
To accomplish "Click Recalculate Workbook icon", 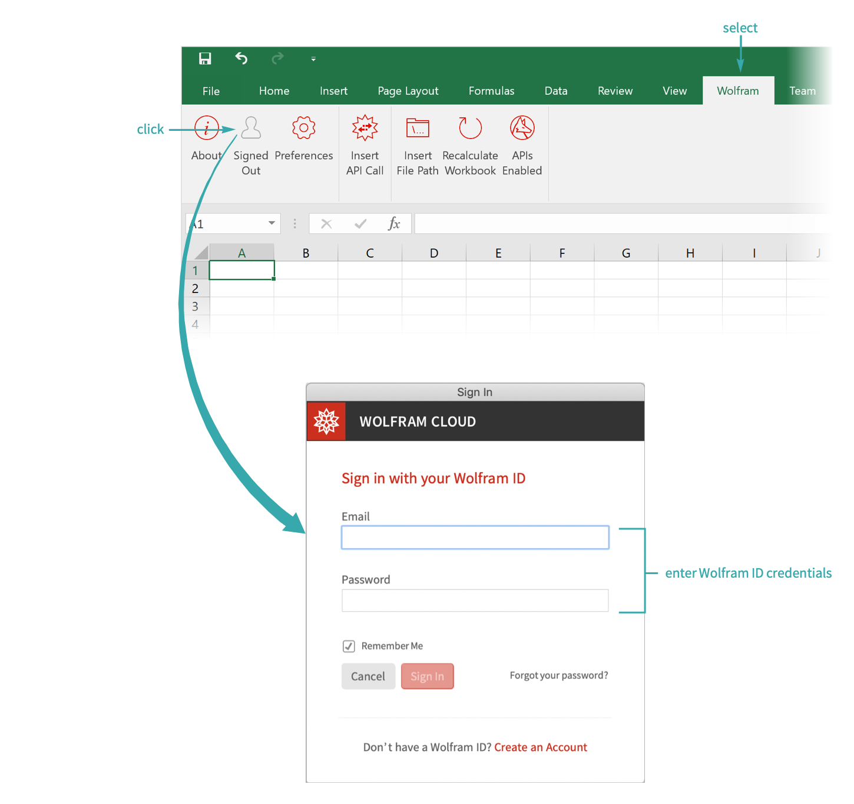I will (470, 128).
